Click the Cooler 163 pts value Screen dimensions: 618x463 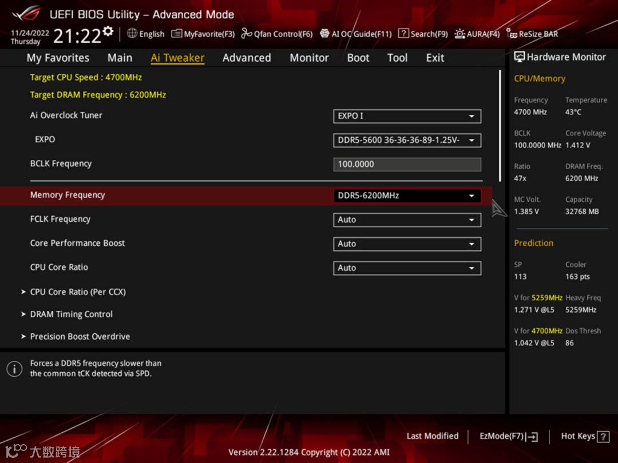578,277
